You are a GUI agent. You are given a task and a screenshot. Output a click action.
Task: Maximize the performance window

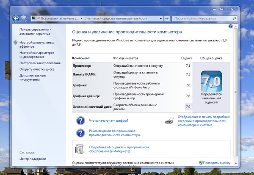pyautogui.click(x=222, y=9)
